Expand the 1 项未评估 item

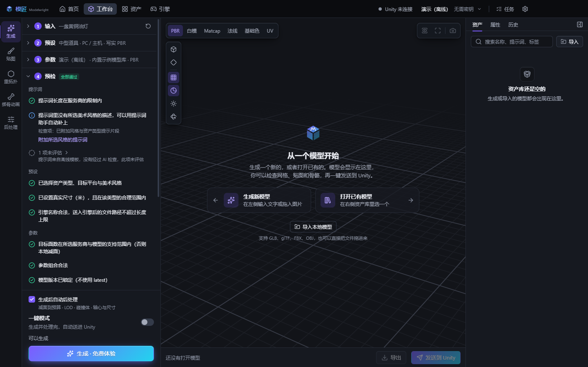53,153
